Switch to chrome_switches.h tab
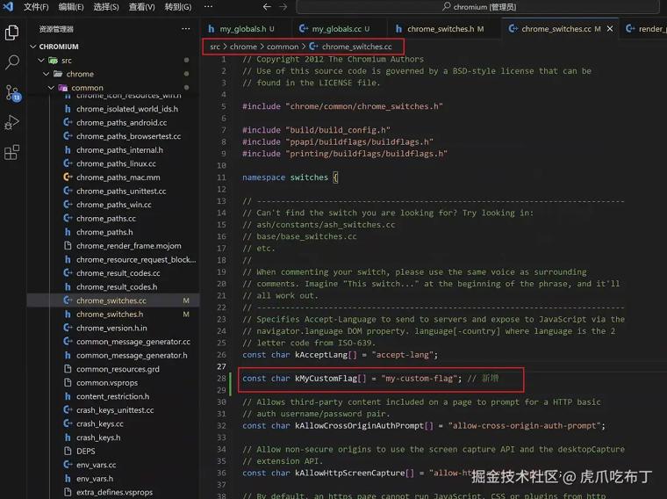The width and height of the screenshot is (667, 499). click(x=444, y=29)
